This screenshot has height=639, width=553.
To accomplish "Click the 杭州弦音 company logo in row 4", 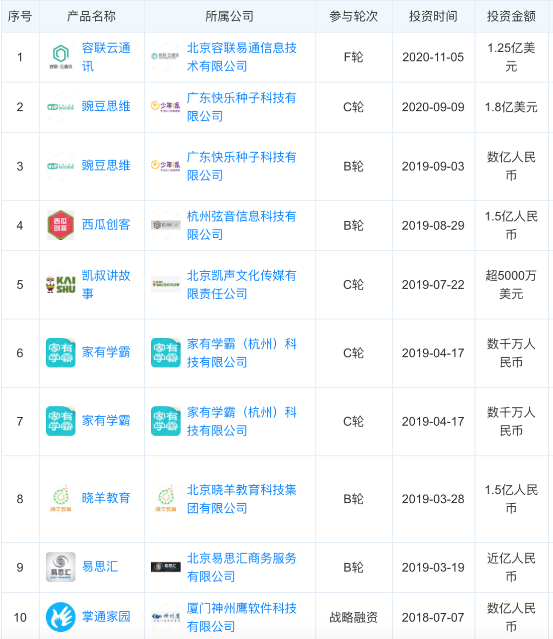I will pyautogui.click(x=165, y=225).
